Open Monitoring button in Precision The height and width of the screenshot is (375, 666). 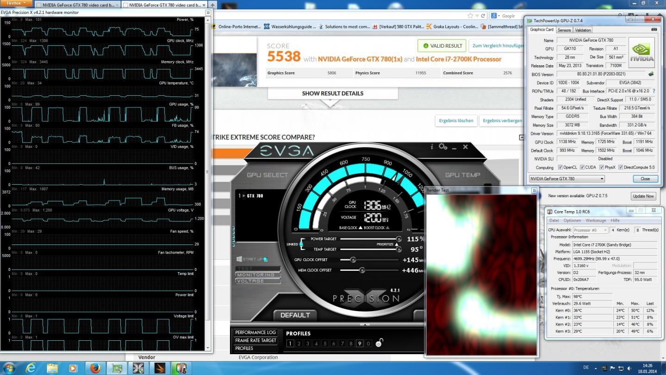[257, 275]
